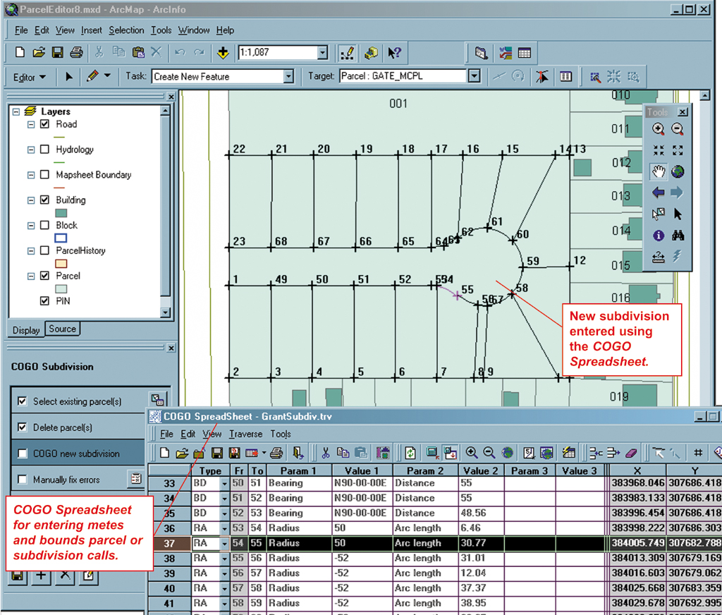The image size is (722, 615).
Task: Select the Identify info tool
Action: 659,236
